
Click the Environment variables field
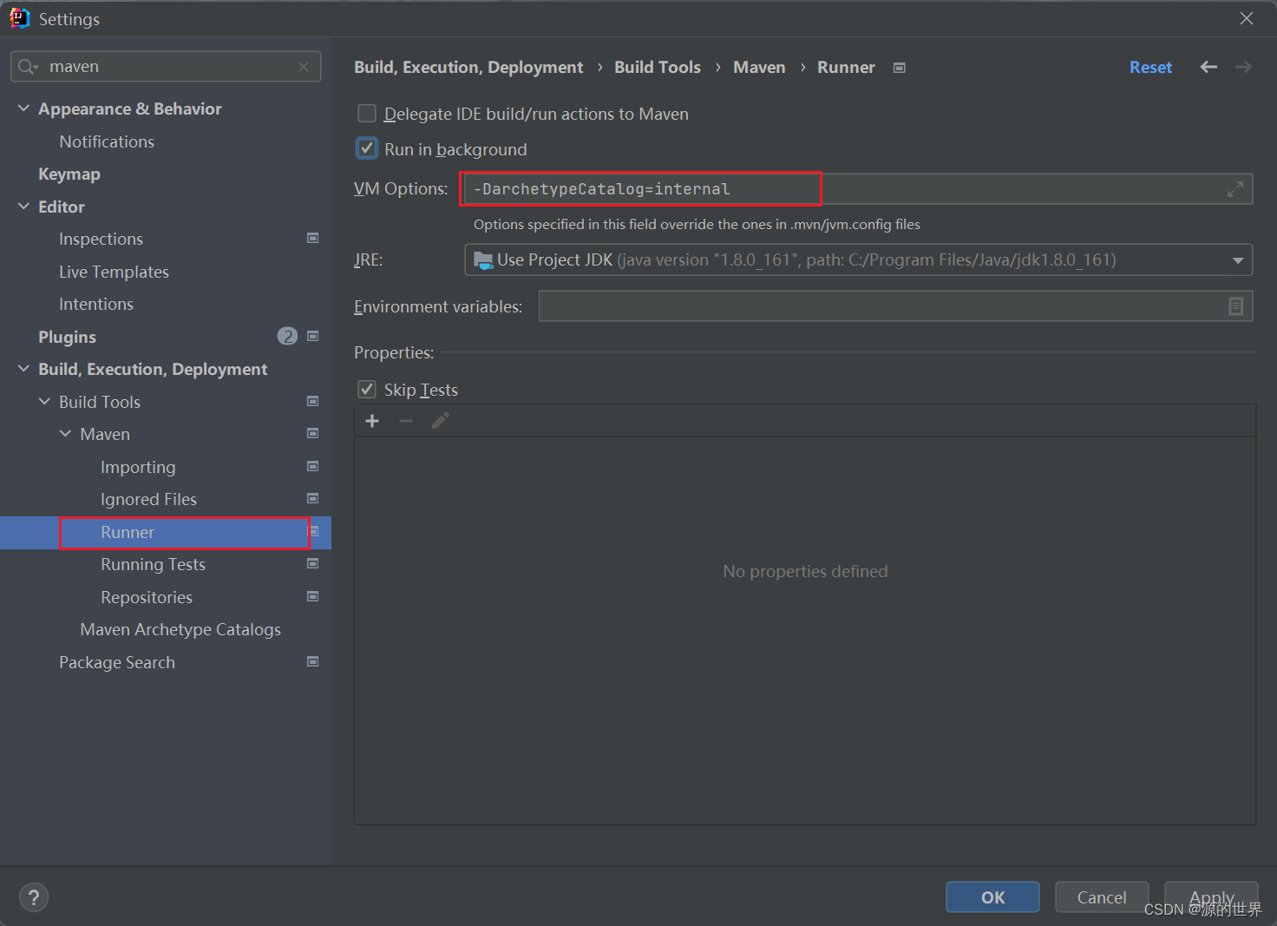(895, 305)
